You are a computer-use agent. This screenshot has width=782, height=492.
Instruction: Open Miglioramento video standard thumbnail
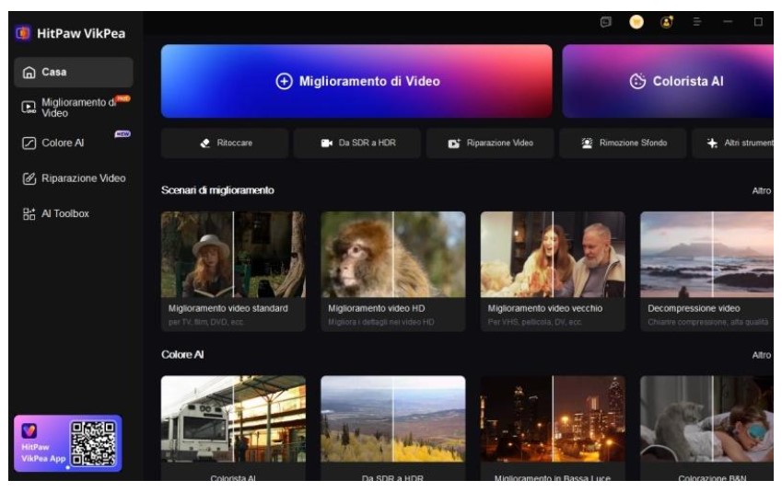click(233, 255)
